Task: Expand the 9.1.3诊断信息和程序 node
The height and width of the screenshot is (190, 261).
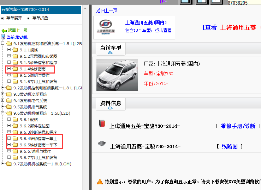Action: point(9,62)
